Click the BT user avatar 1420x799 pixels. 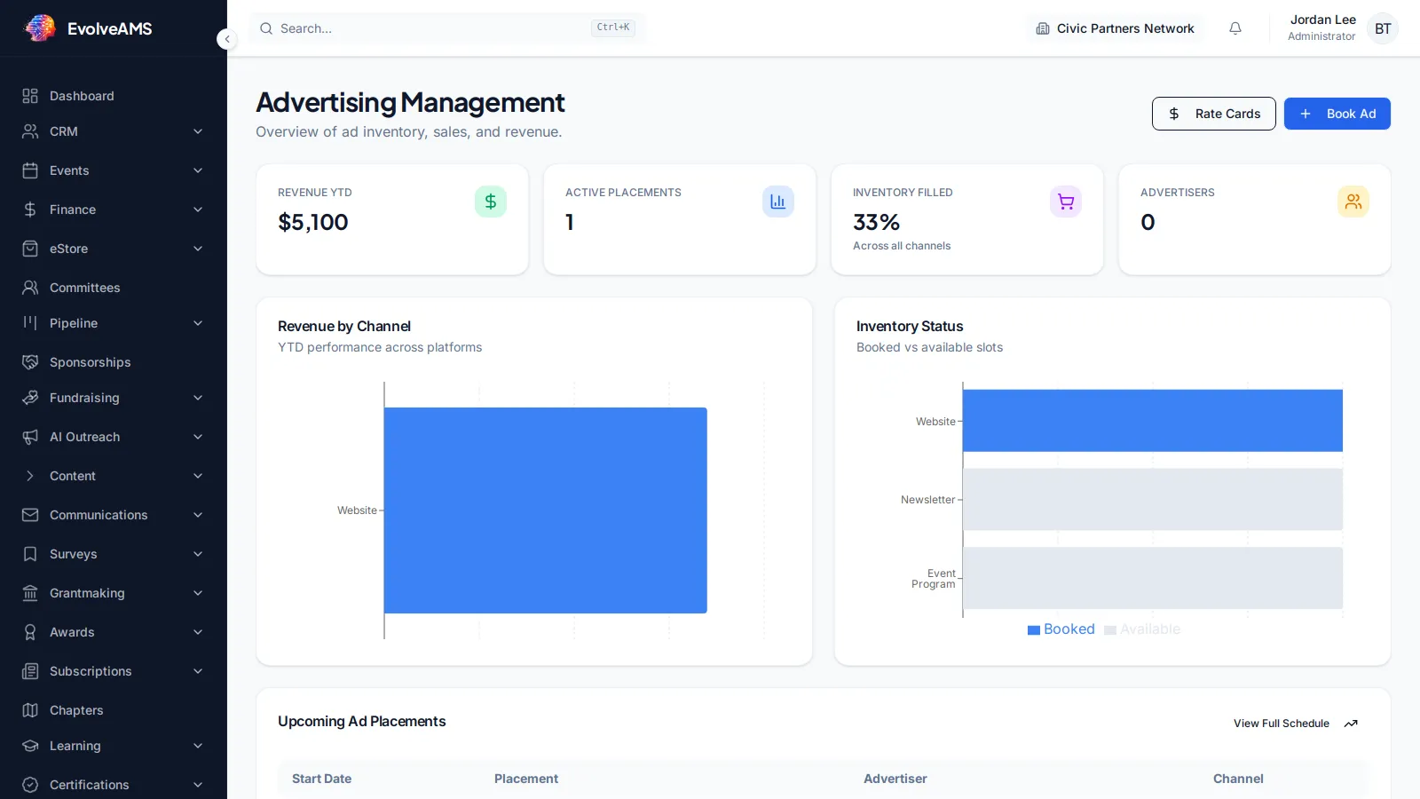(x=1383, y=28)
